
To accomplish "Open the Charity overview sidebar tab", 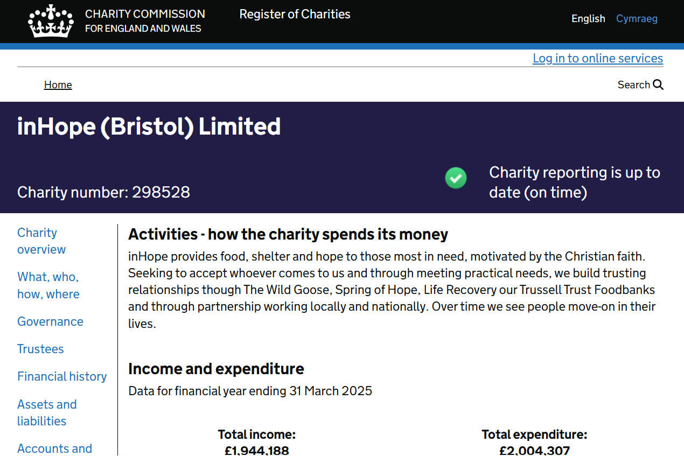I will (x=41, y=241).
